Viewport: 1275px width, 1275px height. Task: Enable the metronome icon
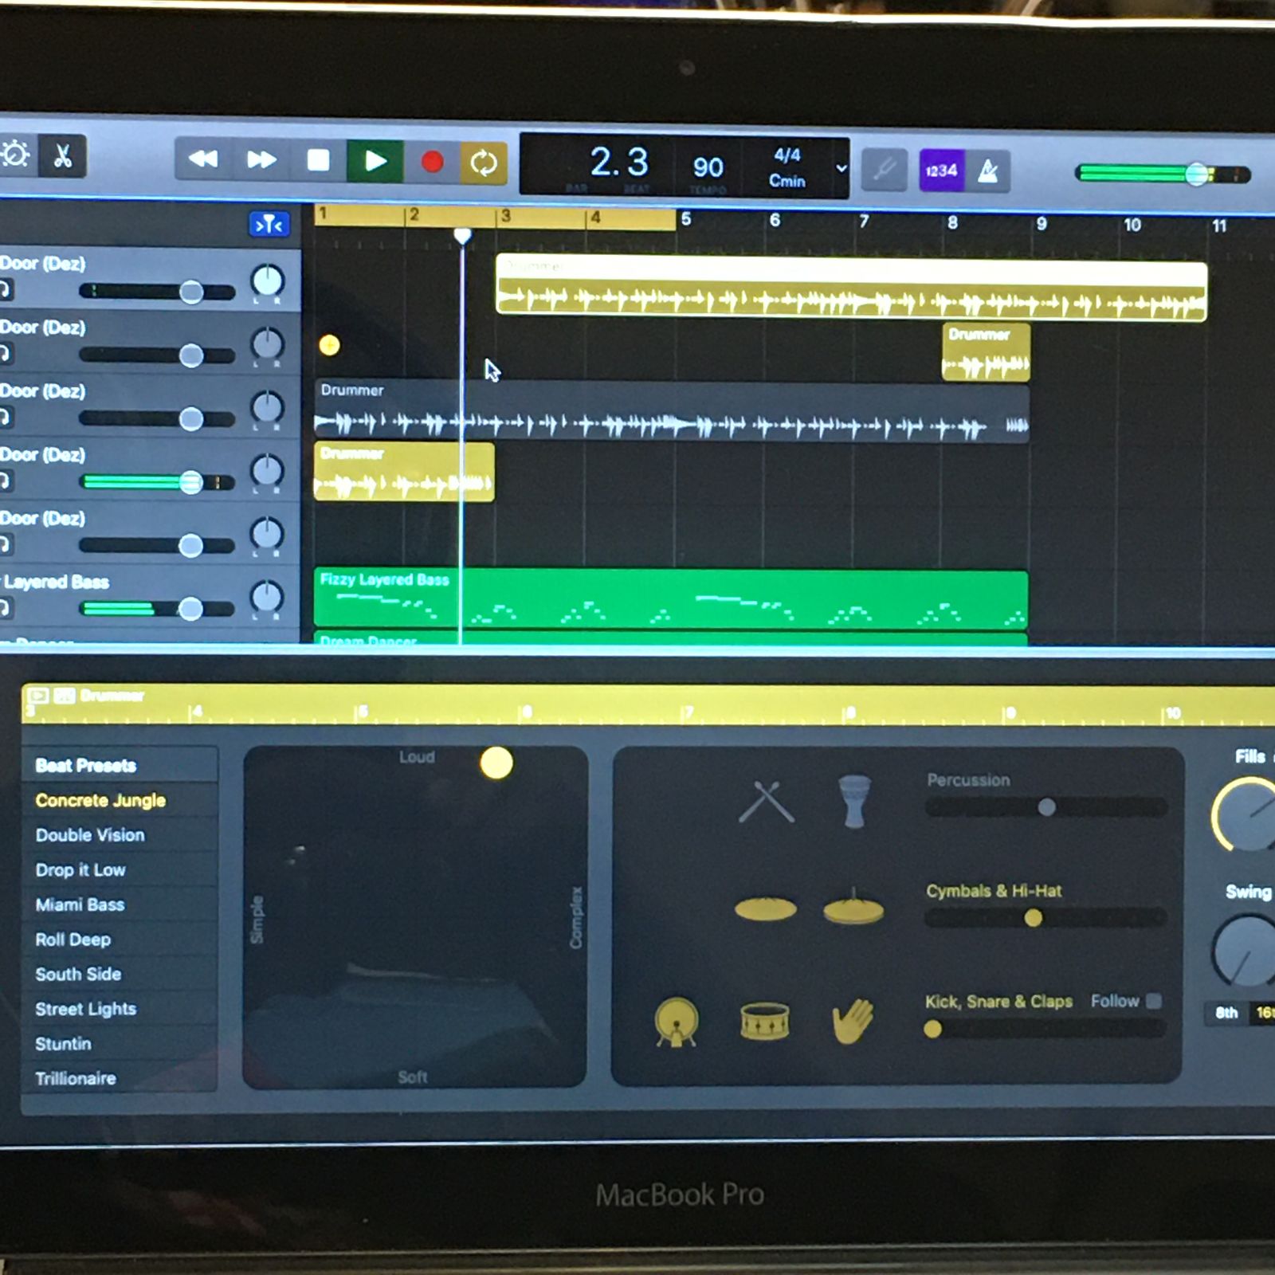click(x=988, y=171)
